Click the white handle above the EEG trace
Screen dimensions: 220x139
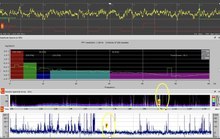click(110, 4)
